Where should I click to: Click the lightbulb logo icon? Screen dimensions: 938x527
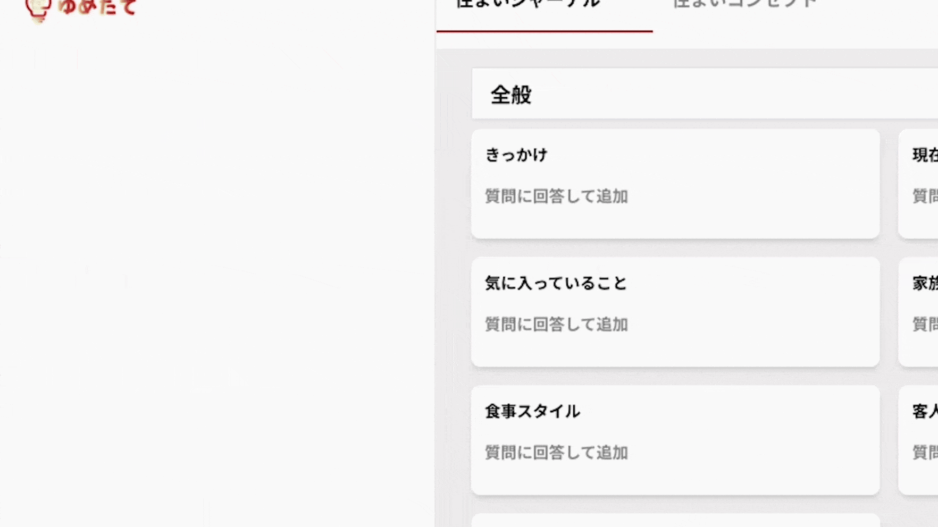38,9
